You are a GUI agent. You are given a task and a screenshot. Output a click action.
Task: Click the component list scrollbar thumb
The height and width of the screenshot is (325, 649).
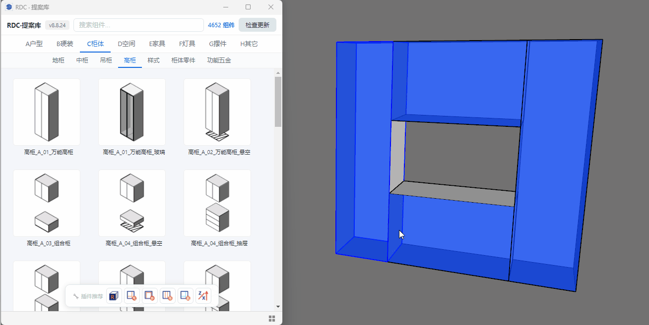(x=278, y=102)
